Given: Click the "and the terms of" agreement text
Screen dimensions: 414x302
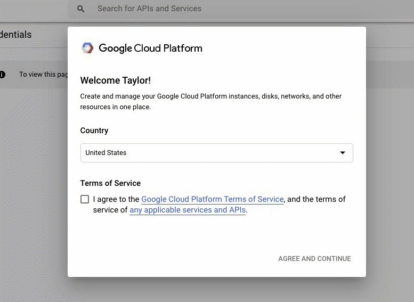Looking at the screenshot, I should point(316,199).
